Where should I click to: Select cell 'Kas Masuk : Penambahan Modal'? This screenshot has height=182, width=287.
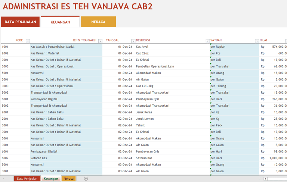(x=66, y=47)
